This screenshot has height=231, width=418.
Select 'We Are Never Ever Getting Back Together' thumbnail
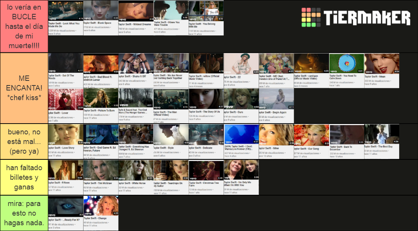(171, 71)
